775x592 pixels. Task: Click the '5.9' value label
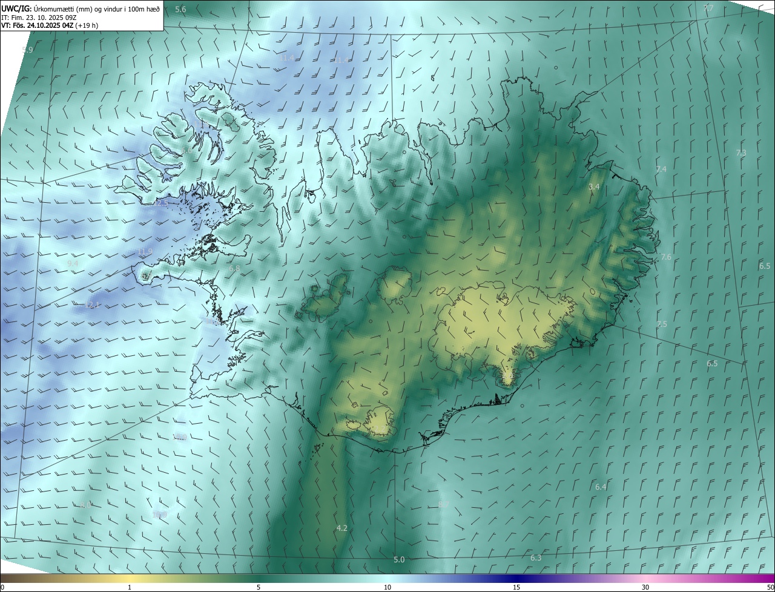pos(27,50)
